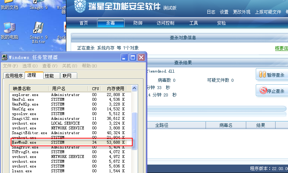Click the process list scroll up arrow

(134, 88)
